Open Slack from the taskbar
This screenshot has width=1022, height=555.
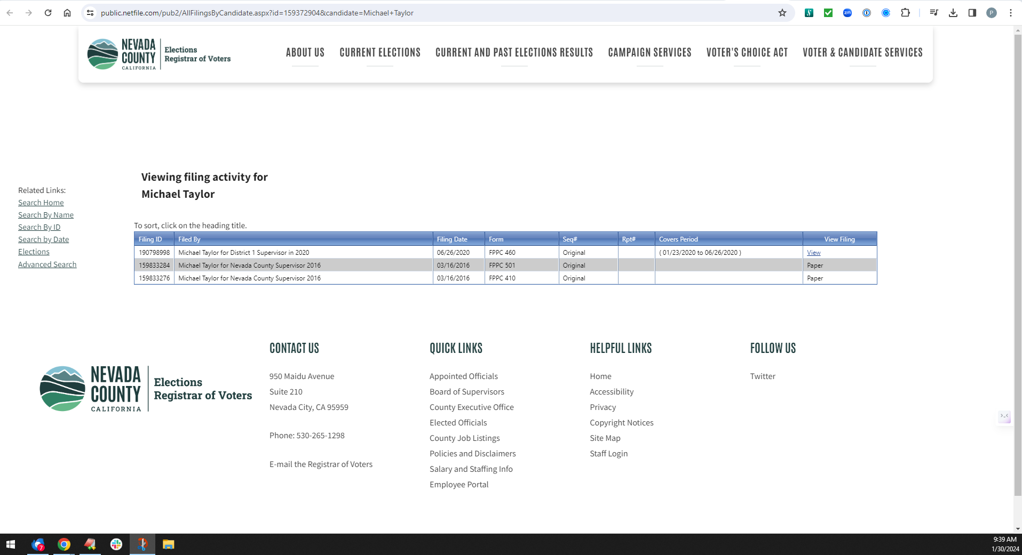(116, 544)
